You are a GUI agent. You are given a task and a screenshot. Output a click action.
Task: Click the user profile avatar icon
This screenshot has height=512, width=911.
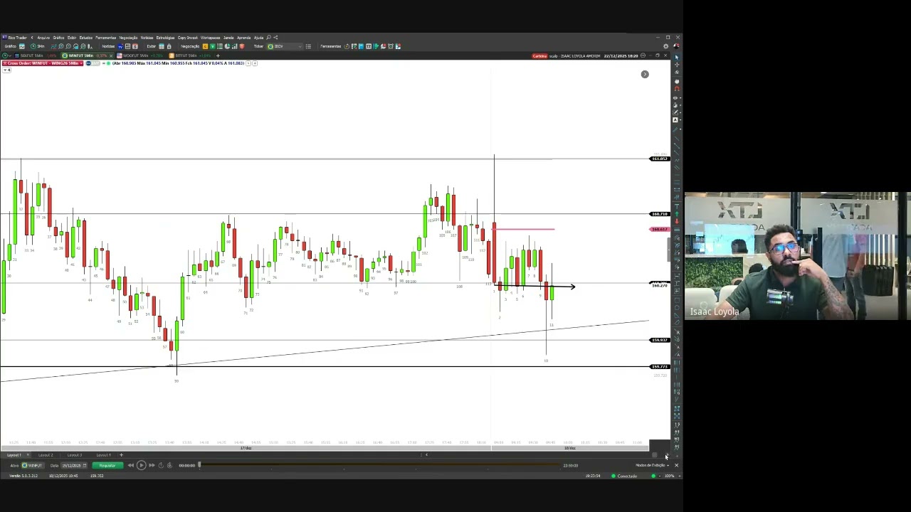675,46
